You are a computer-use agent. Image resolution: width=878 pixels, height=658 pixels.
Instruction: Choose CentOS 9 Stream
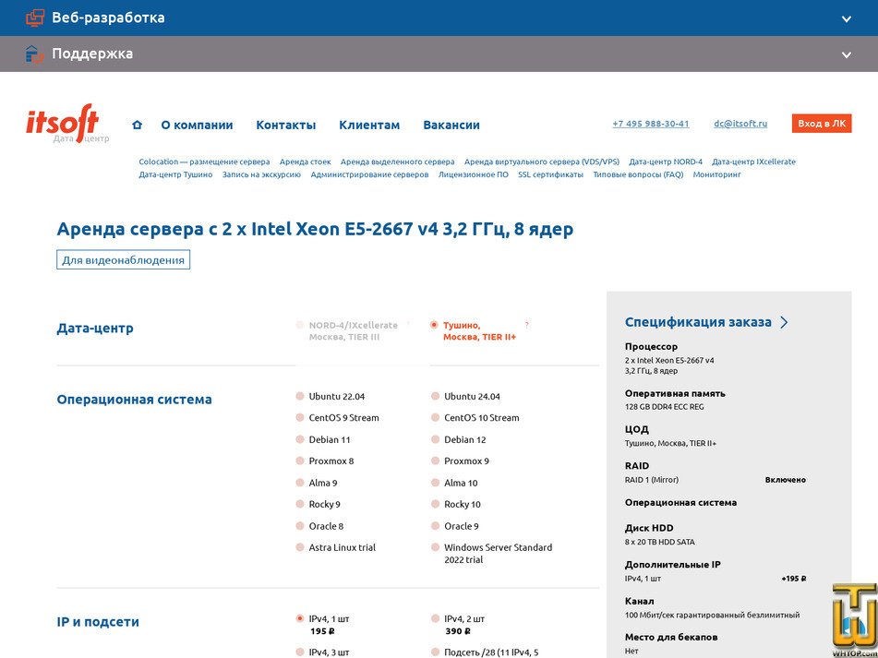[299, 417]
